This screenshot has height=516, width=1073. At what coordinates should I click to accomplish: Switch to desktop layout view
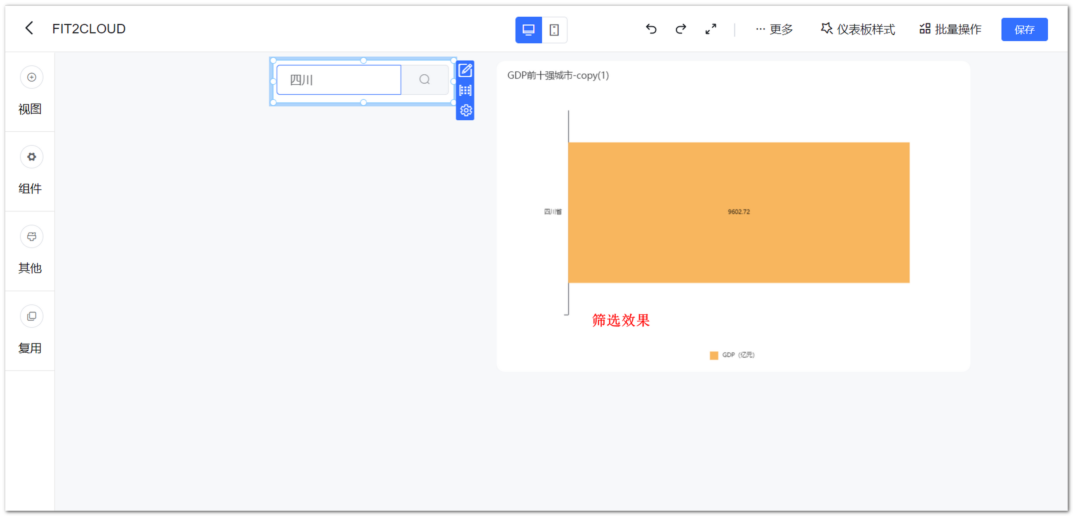[528, 30]
